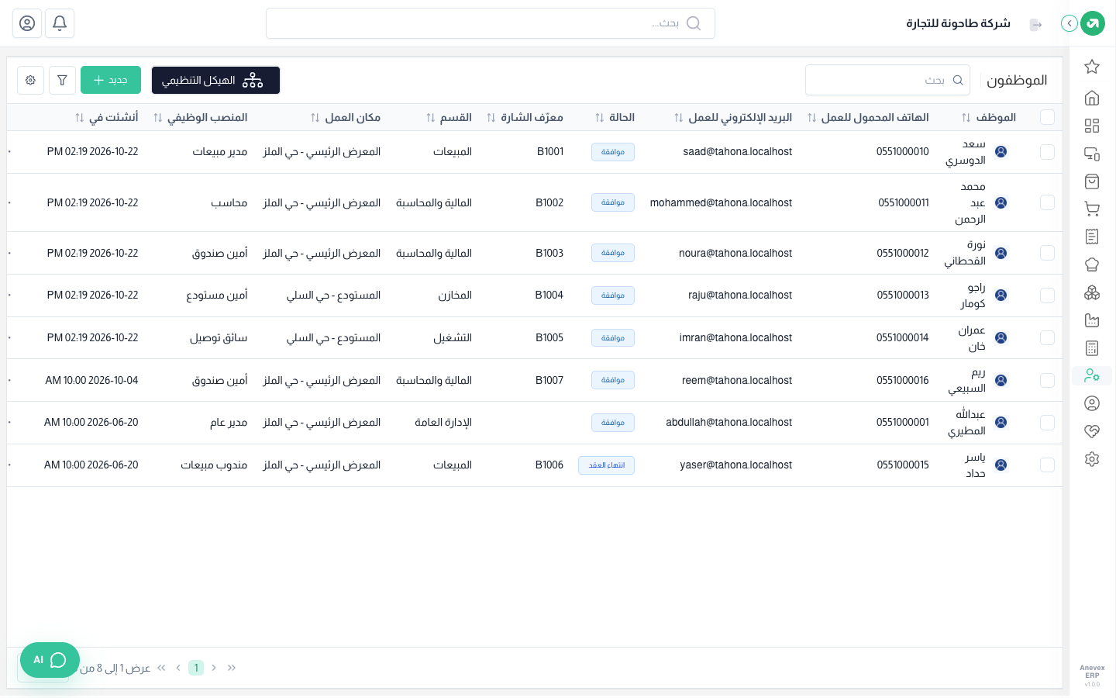This screenshot has height=698, width=1116.
Task: Collapse sidebar with chevron button
Action: pyautogui.click(x=1069, y=23)
